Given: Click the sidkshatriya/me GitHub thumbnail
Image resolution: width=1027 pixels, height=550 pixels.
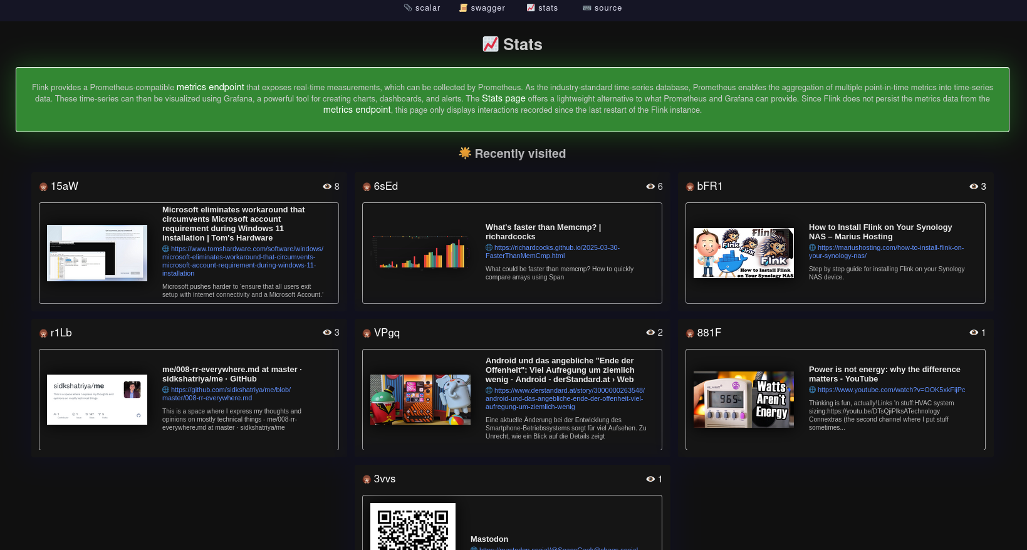Looking at the screenshot, I should click(97, 400).
